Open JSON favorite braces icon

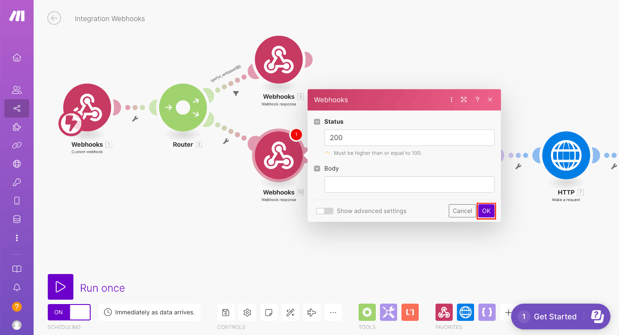tap(487, 312)
